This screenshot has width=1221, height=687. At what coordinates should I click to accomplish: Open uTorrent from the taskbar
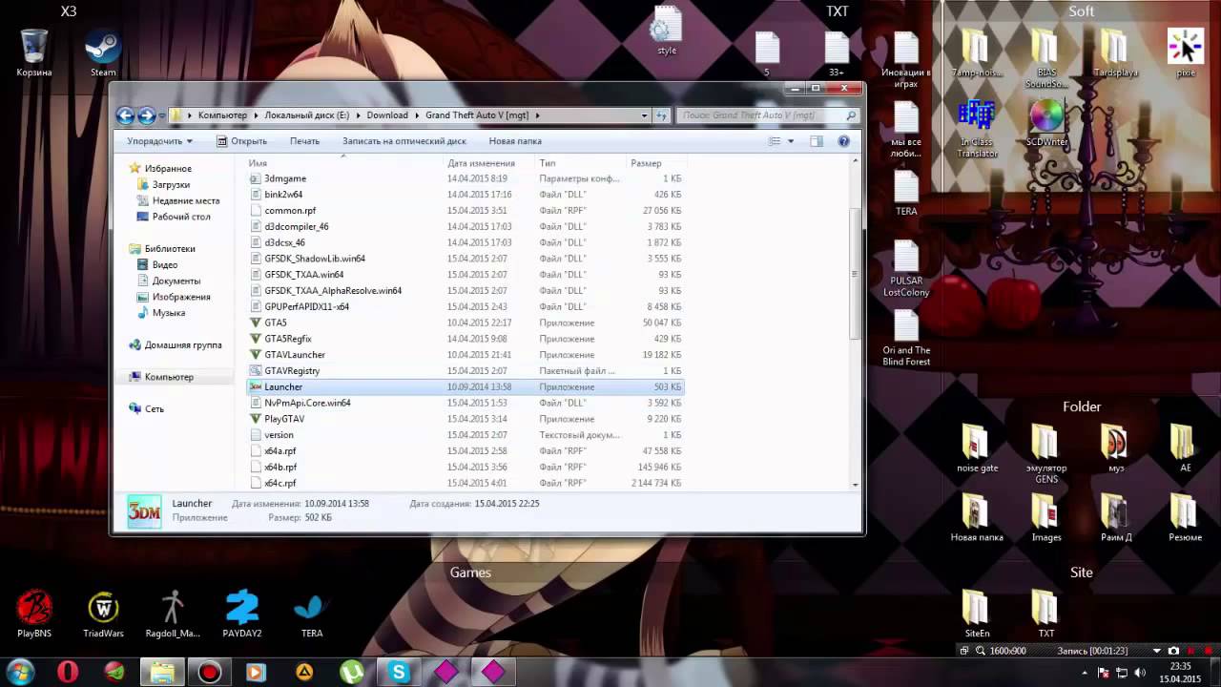pyautogui.click(x=352, y=672)
